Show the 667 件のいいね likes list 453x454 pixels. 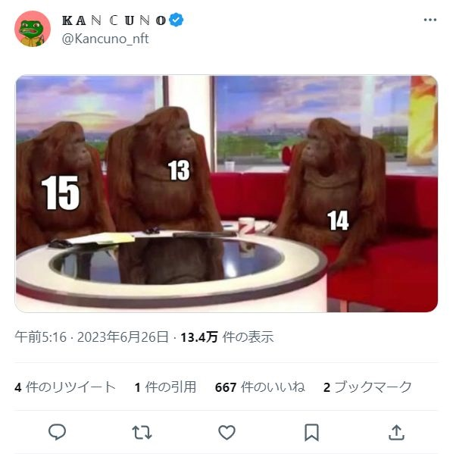tap(260, 387)
